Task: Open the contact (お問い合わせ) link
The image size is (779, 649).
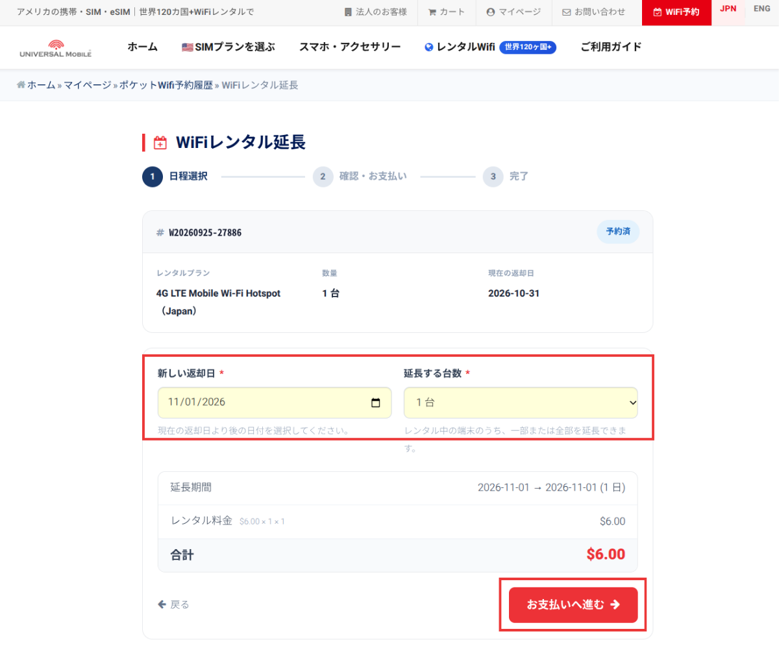Action: click(x=593, y=12)
